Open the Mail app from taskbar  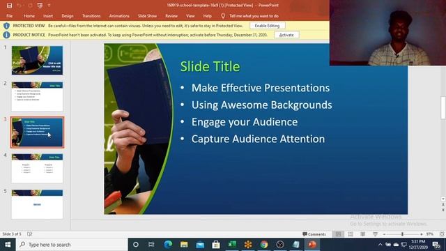200,245
